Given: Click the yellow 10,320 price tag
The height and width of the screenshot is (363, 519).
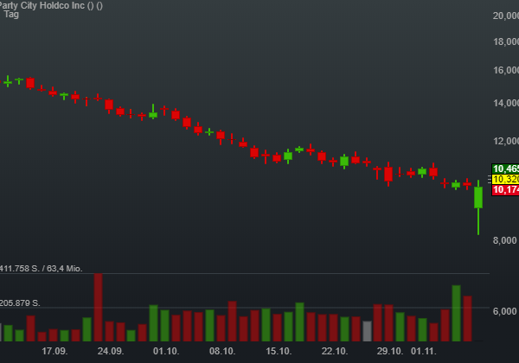Looking at the screenshot, I should click(505, 179).
